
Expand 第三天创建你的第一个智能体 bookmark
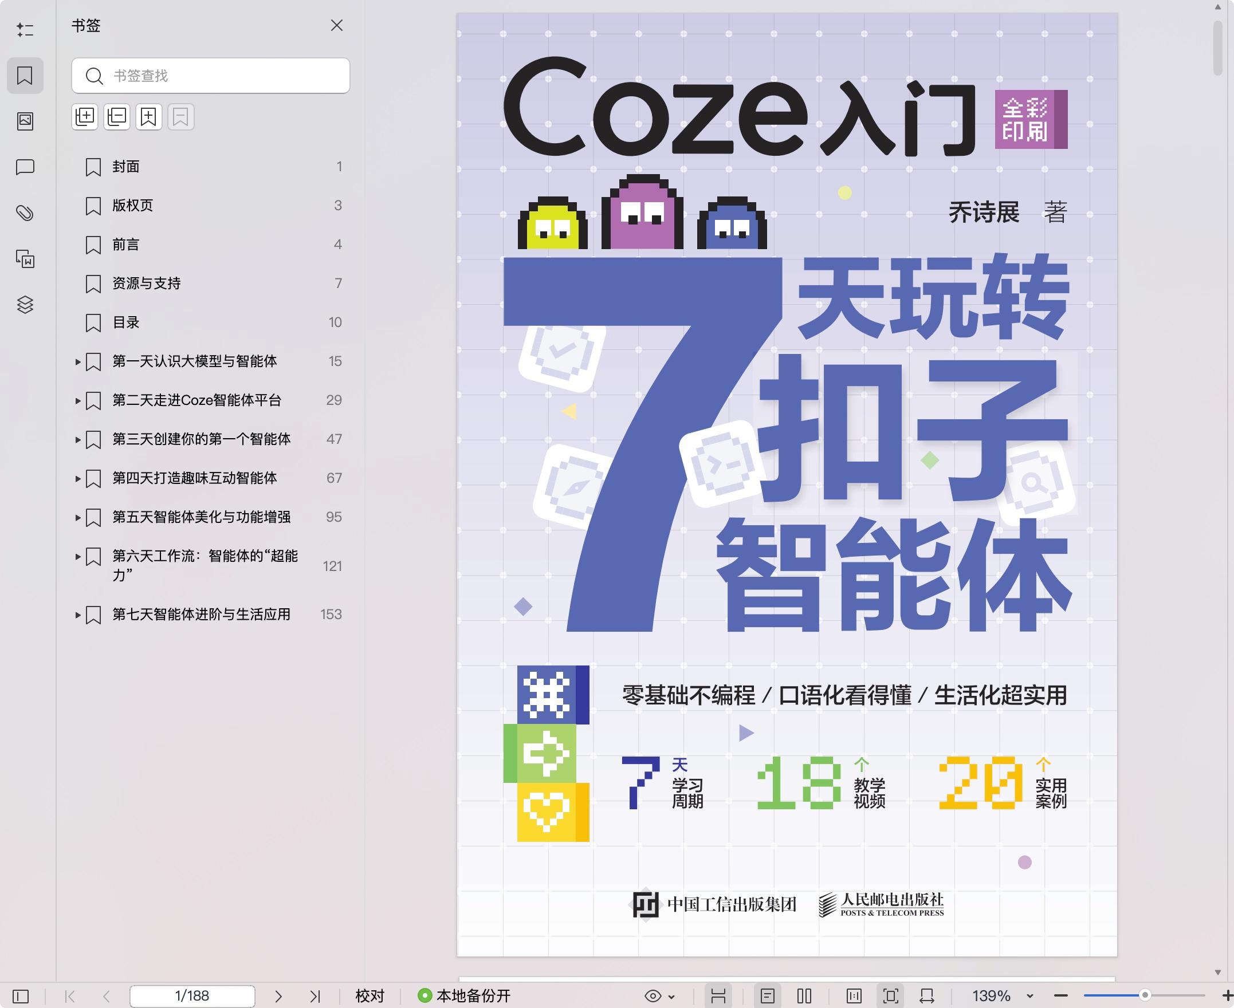click(x=78, y=439)
